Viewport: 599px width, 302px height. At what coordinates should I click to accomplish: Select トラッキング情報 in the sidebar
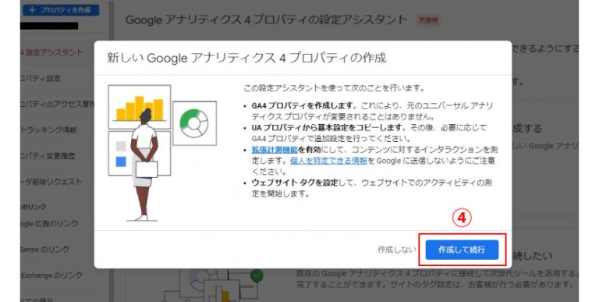point(48,130)
